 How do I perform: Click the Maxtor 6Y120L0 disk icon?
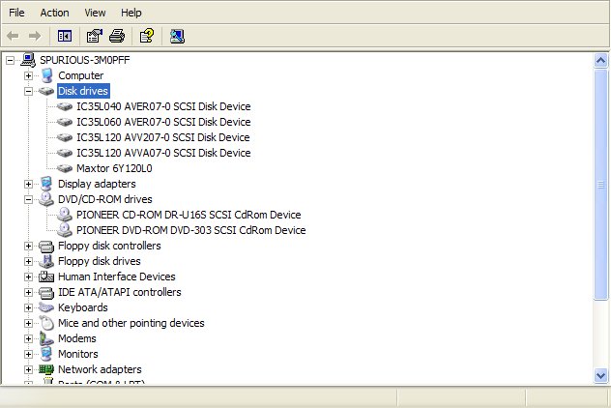[65, 168]
